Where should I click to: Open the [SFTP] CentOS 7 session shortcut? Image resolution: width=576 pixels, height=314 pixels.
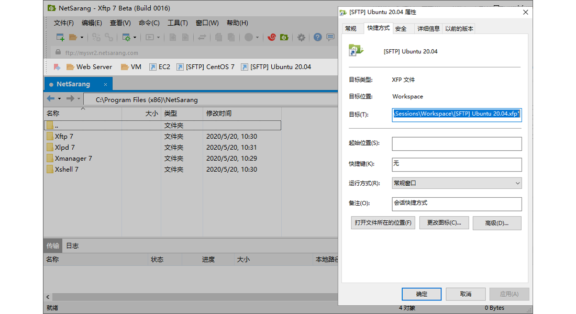click(205, 67)
